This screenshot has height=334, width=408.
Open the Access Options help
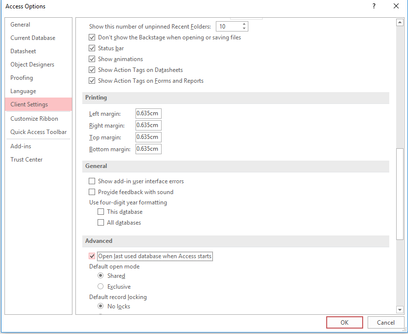coord(374,6)
